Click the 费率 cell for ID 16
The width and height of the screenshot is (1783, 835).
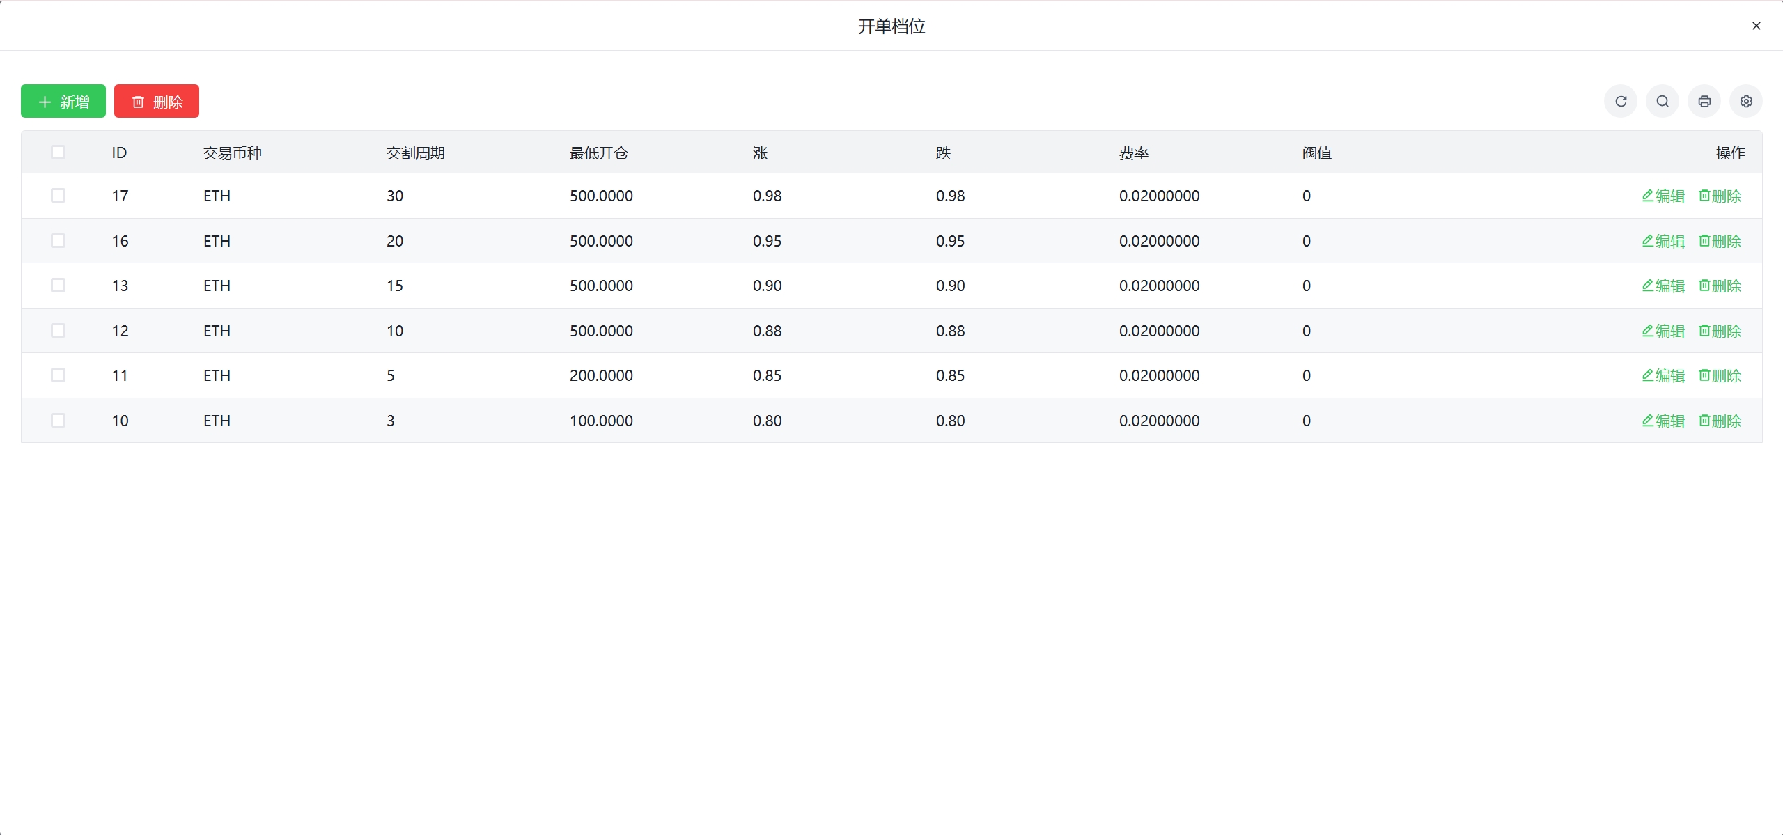[x=1159, y=241]
